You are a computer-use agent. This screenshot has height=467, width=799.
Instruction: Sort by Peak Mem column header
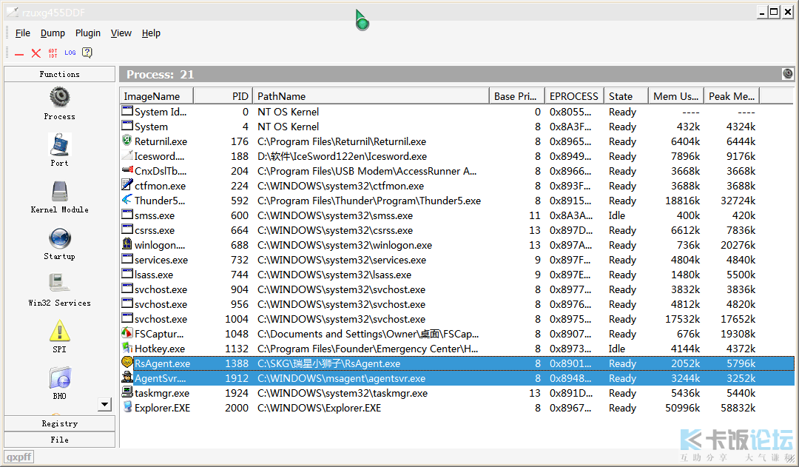[x=732, y=96]
